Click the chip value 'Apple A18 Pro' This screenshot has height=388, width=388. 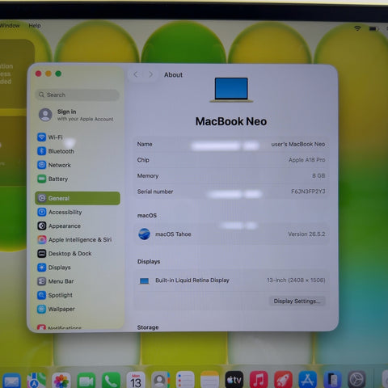point(306,160)
